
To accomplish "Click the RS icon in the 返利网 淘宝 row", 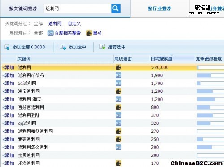I will 118,99.
